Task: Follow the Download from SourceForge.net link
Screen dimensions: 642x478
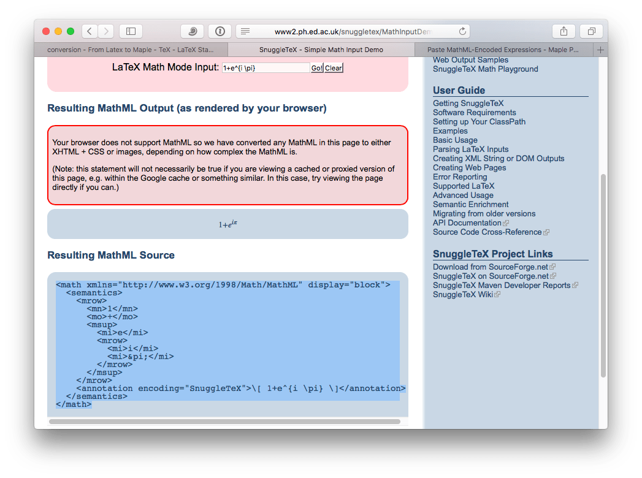Action: click(x=491, y=267)
